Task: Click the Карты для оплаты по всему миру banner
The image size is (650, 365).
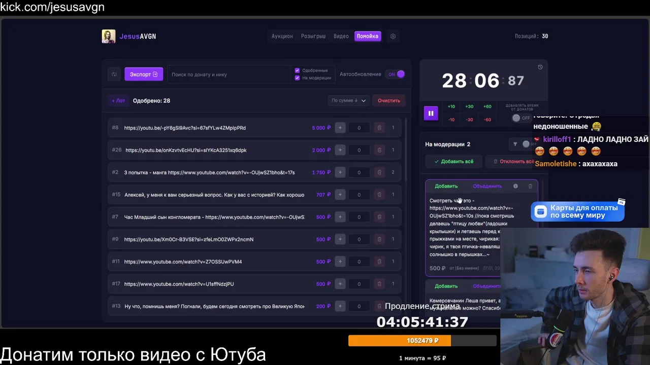Action: pos(578,211)
